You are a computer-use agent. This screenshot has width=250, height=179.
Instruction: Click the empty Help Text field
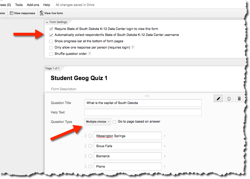pos(143,112)
